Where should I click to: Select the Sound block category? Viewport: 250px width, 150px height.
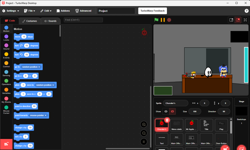(6, 47)
